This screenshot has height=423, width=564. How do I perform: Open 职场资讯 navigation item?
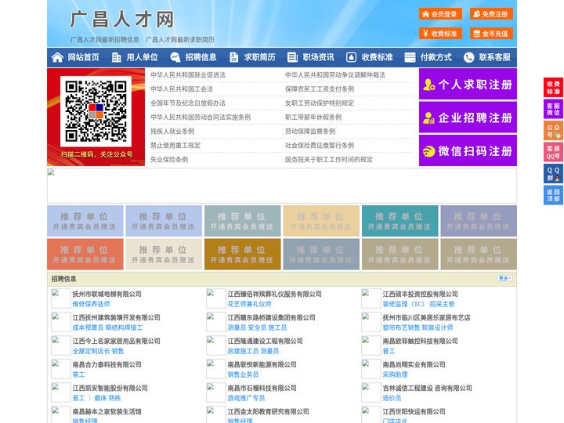point(318,57)
